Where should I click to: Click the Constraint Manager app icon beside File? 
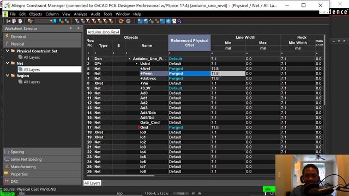(5, 14)
